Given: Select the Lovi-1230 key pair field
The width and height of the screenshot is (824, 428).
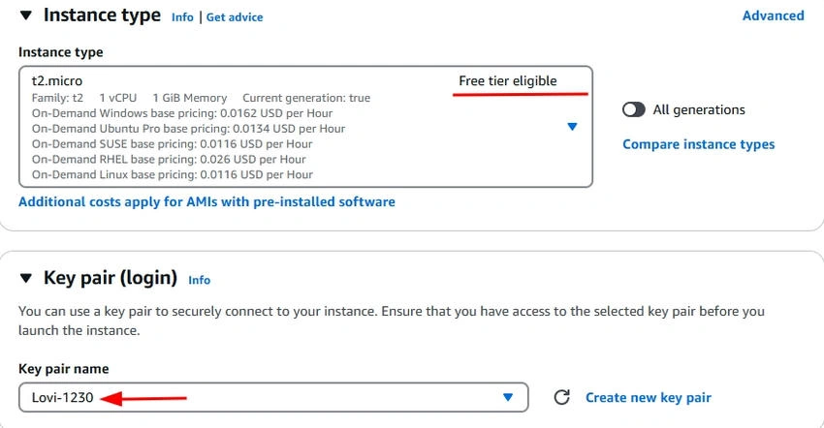Looking at the screenshot, I should click(x=273, y=398).
